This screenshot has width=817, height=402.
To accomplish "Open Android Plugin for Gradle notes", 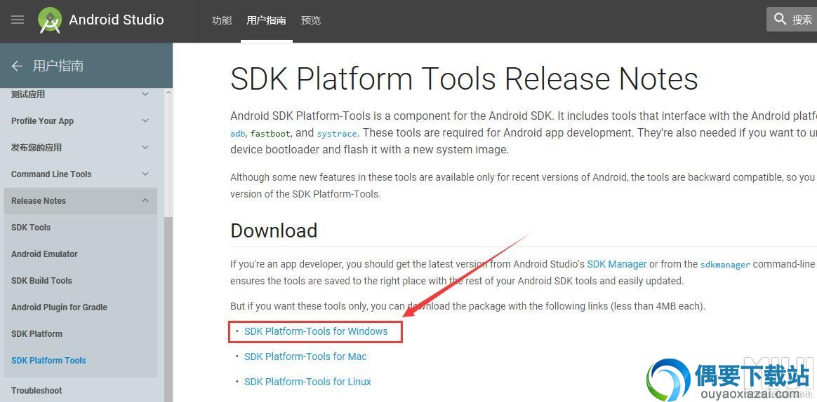I will (59, 307).
